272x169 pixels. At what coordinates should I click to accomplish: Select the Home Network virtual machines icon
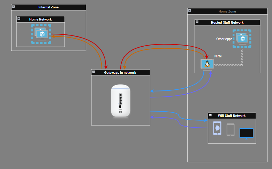(x=41, y=34)
